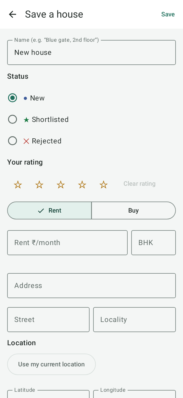The image size is (183, 398).
Task: Save the house entry
Action: tap(168, 14)
